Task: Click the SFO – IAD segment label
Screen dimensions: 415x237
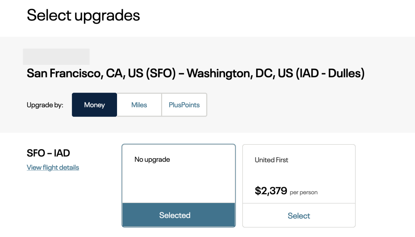Action: coord(48,153)
